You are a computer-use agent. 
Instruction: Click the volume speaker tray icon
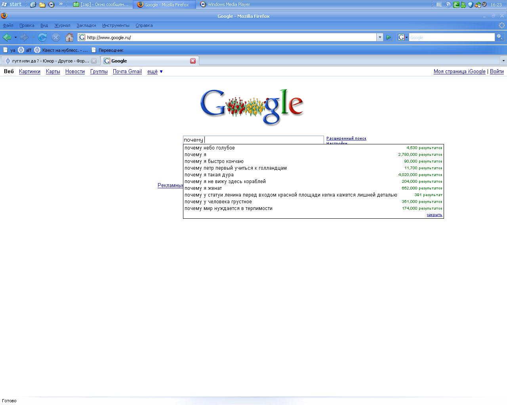pos(484,5)
